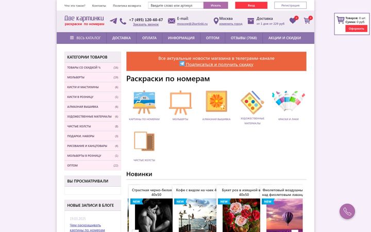Image resolution: width=371 pixels, height=232 pixels.
Task: Select Мольберты в розницу category
Action: (93, 156)
